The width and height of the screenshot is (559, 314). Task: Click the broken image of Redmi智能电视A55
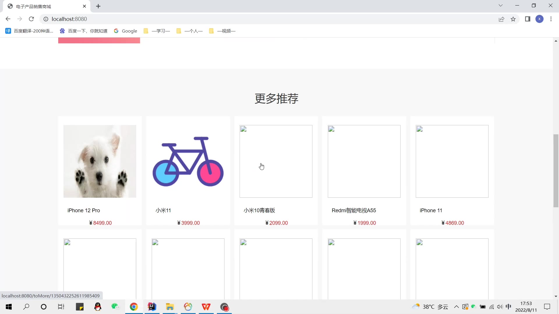tap(364, 161)
